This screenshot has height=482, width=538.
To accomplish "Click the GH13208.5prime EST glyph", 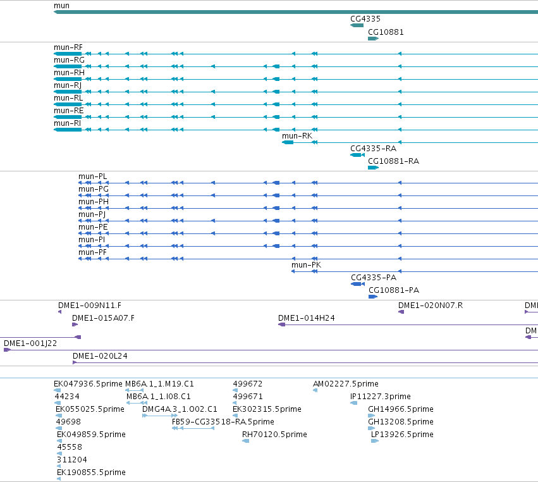I will coord(372,428).
